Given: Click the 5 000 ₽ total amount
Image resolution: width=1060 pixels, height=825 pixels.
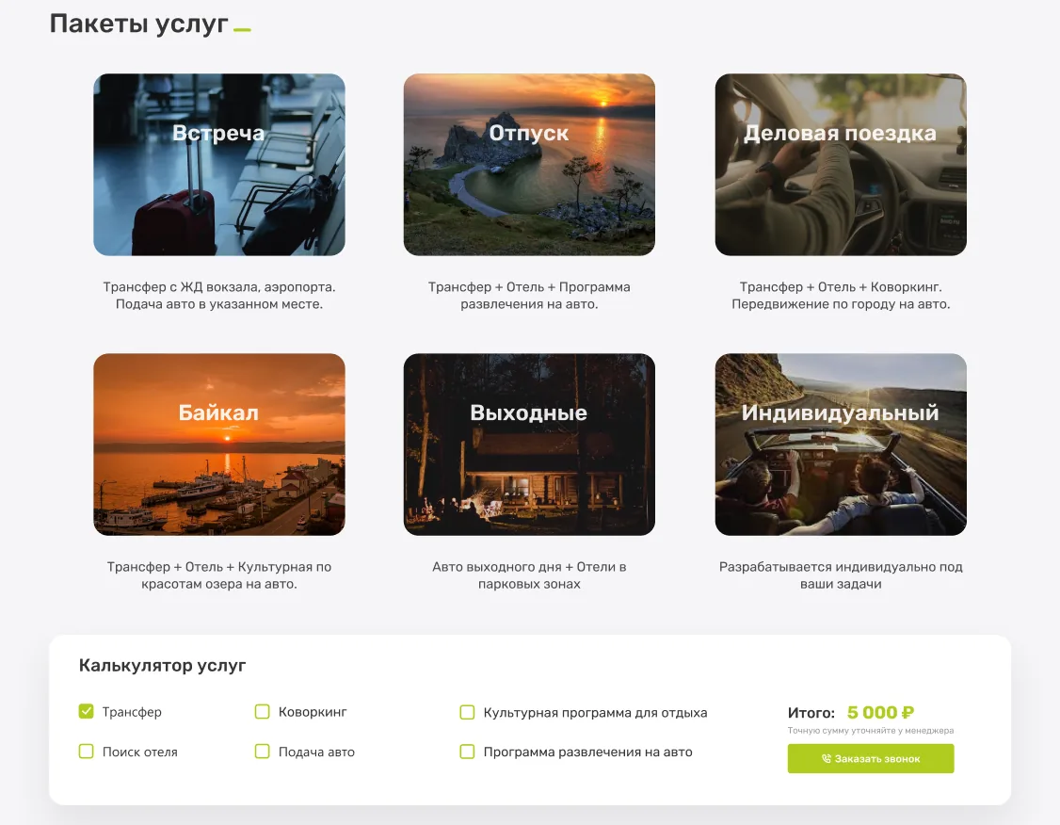Looking at the screenshot, I should pos(880,712).
